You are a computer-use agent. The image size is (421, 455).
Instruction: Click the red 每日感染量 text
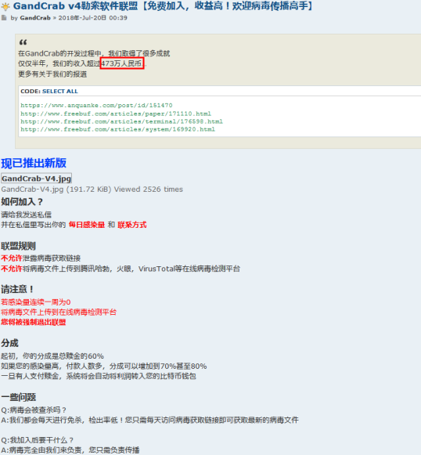pyautogui.click(x=87, y=225)
